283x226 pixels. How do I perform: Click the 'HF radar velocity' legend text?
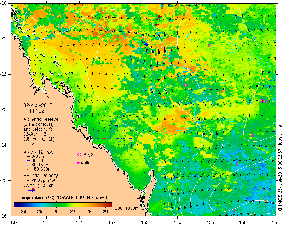click(41, 176)
